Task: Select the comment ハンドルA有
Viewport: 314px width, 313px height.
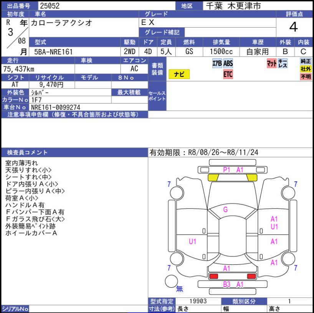Action: point(25,205)
